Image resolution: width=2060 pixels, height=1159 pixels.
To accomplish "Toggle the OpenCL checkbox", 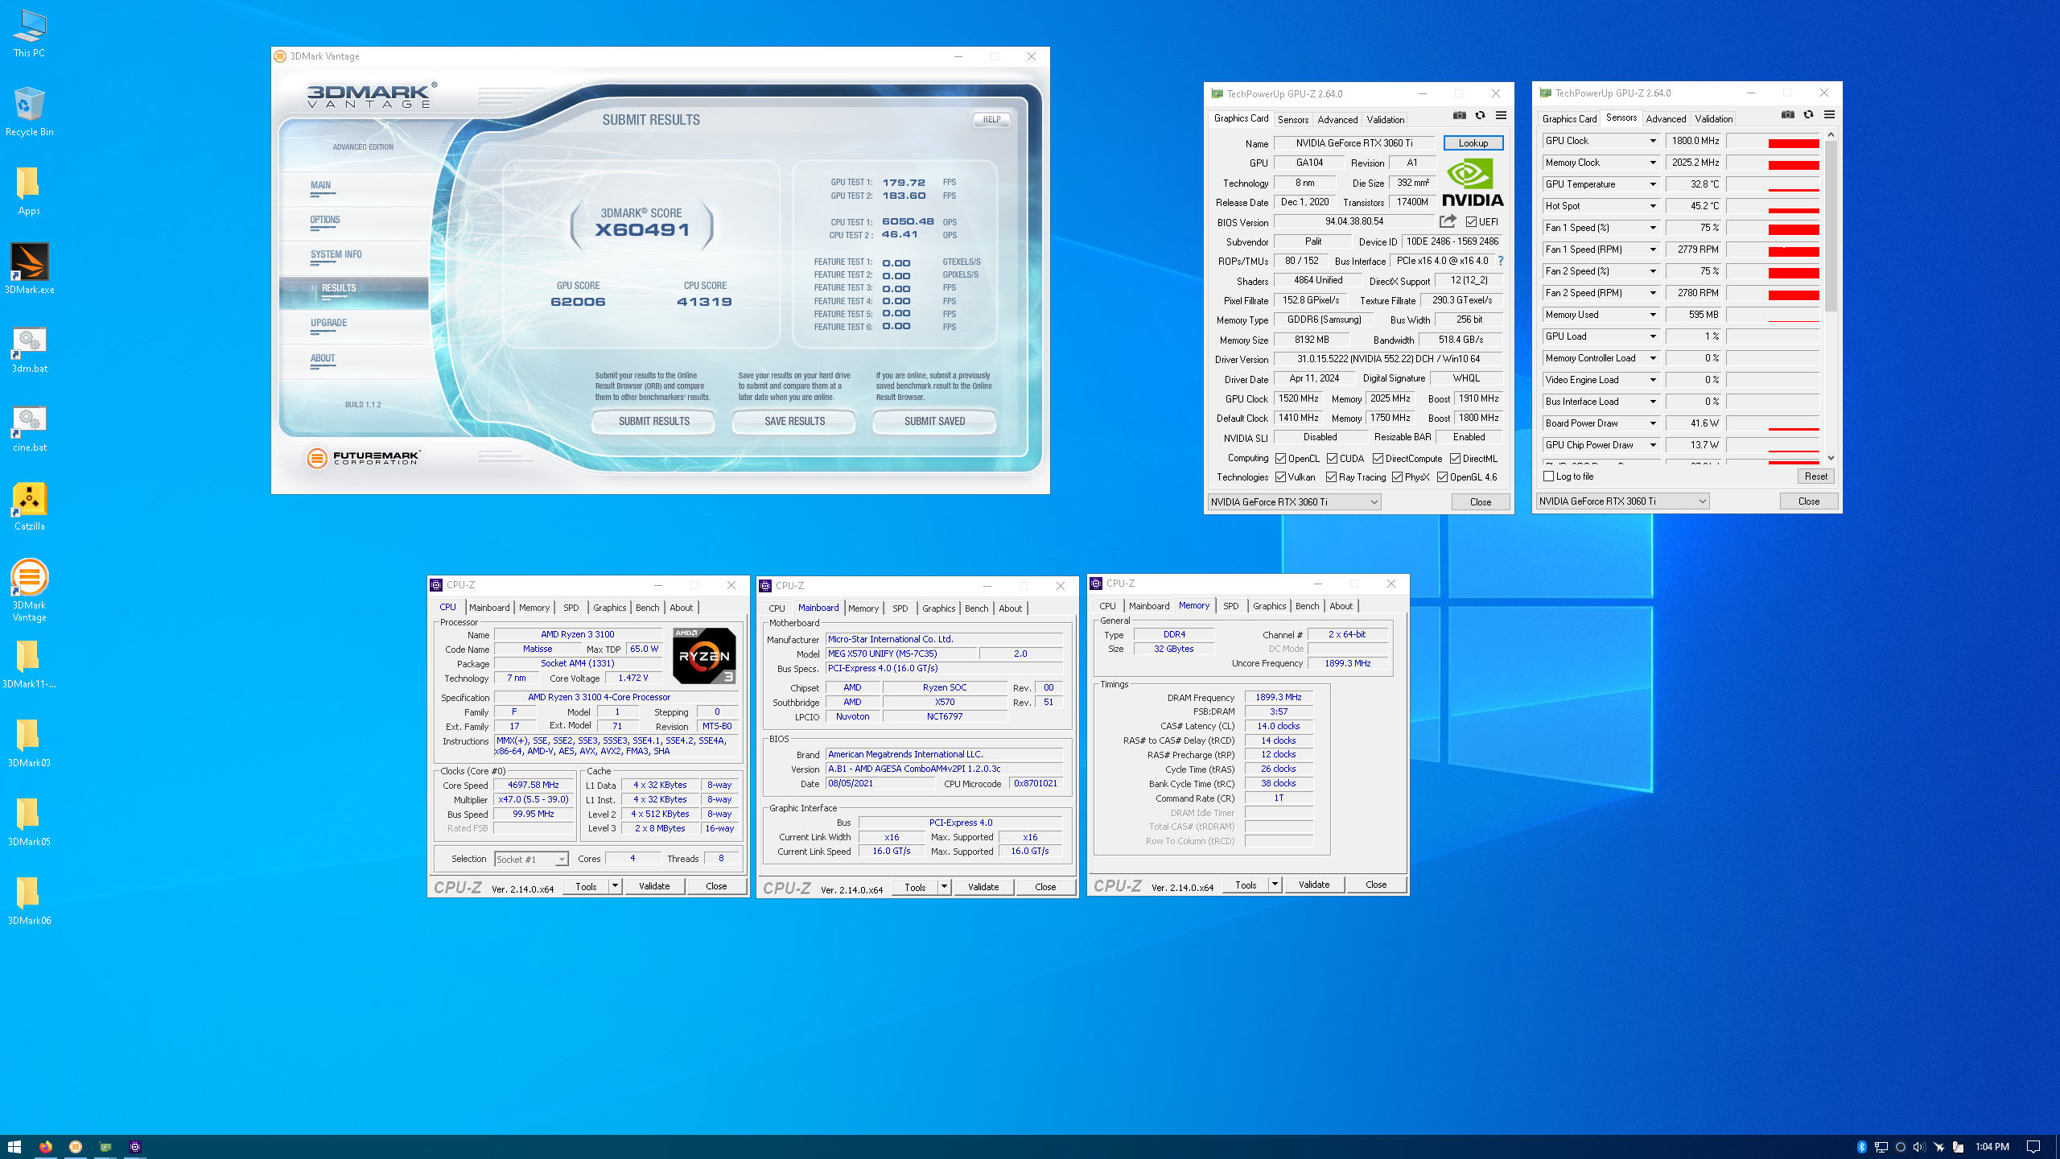I will (x=1280, y=459).
